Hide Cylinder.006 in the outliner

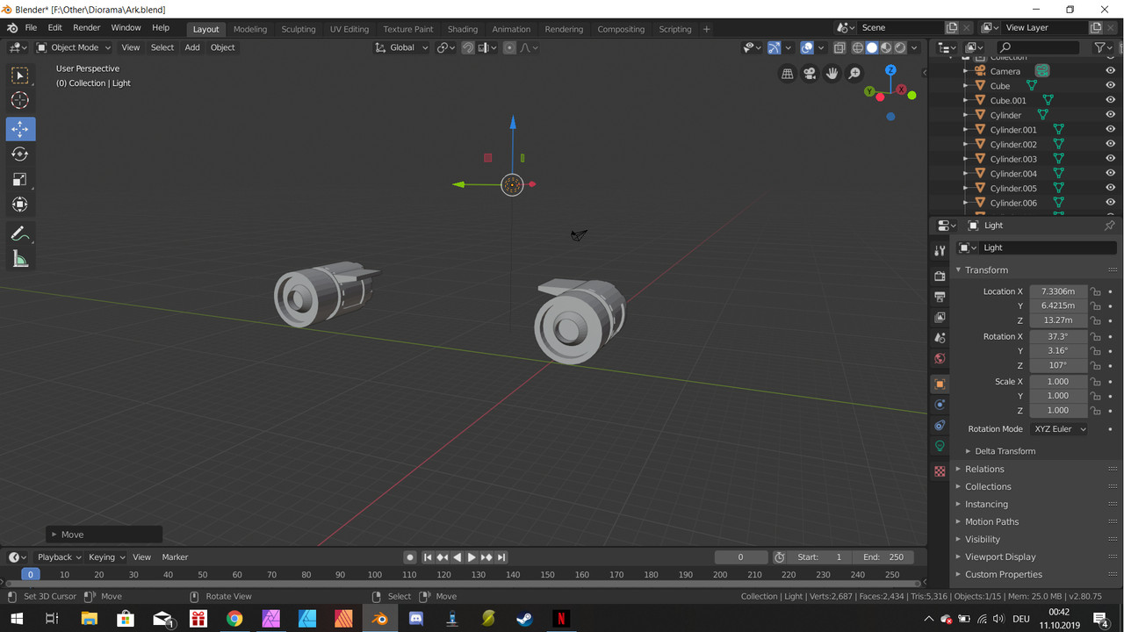(1110, 203)
